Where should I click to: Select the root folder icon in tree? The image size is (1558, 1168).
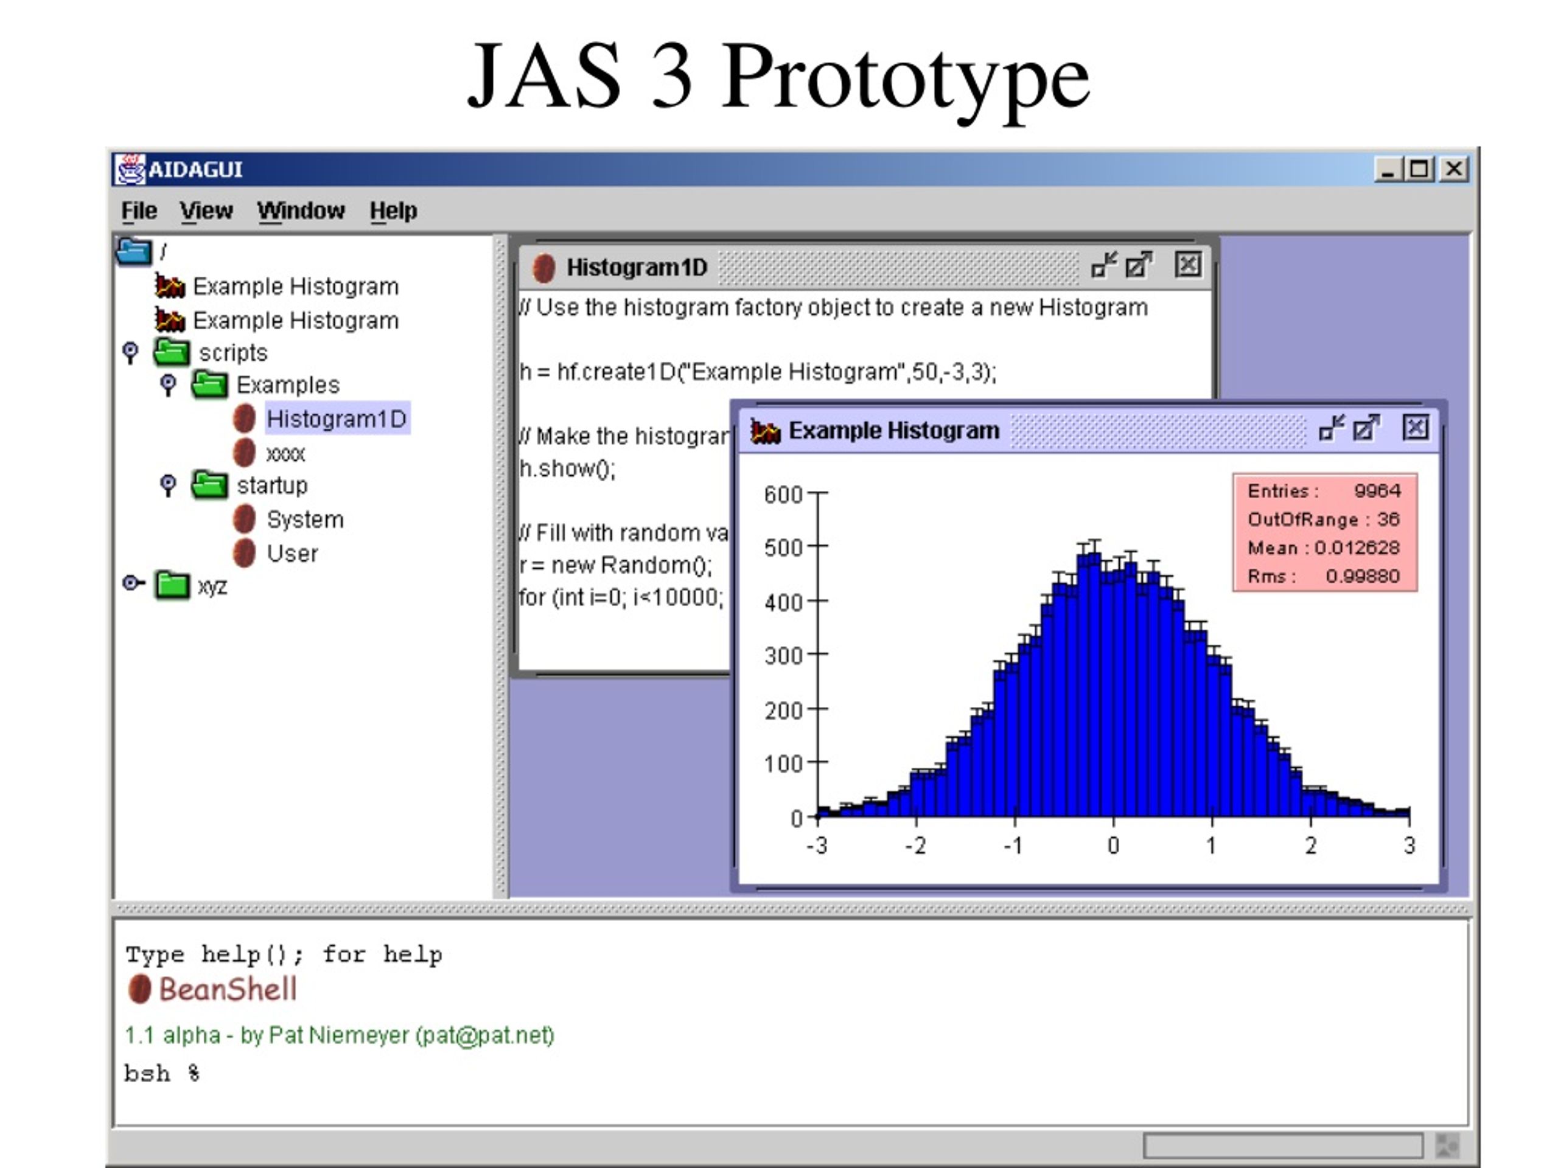(x=134, y=251)
